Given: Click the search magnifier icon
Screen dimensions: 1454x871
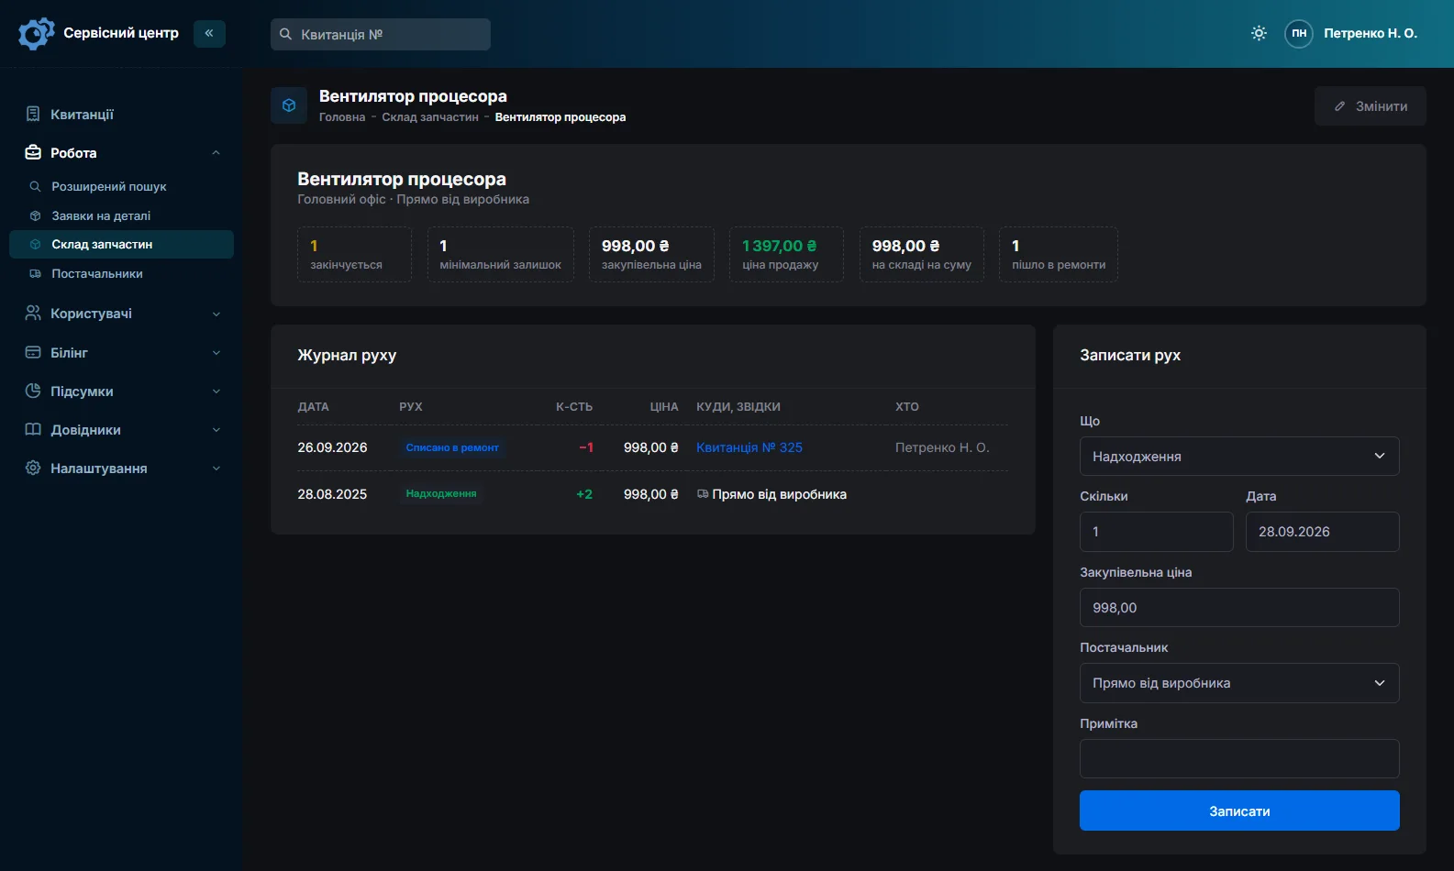Looking at the screenshot, I should 285,34.
